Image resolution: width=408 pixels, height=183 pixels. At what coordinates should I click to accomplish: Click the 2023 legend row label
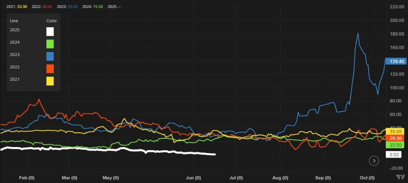click(15, 55)
